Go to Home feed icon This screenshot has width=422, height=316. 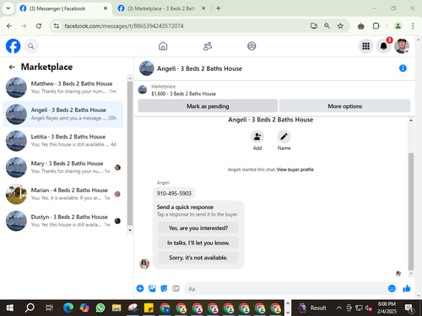click(x=163, y=46)
